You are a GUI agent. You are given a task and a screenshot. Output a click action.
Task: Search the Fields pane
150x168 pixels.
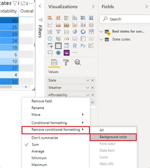pos(125,19)
